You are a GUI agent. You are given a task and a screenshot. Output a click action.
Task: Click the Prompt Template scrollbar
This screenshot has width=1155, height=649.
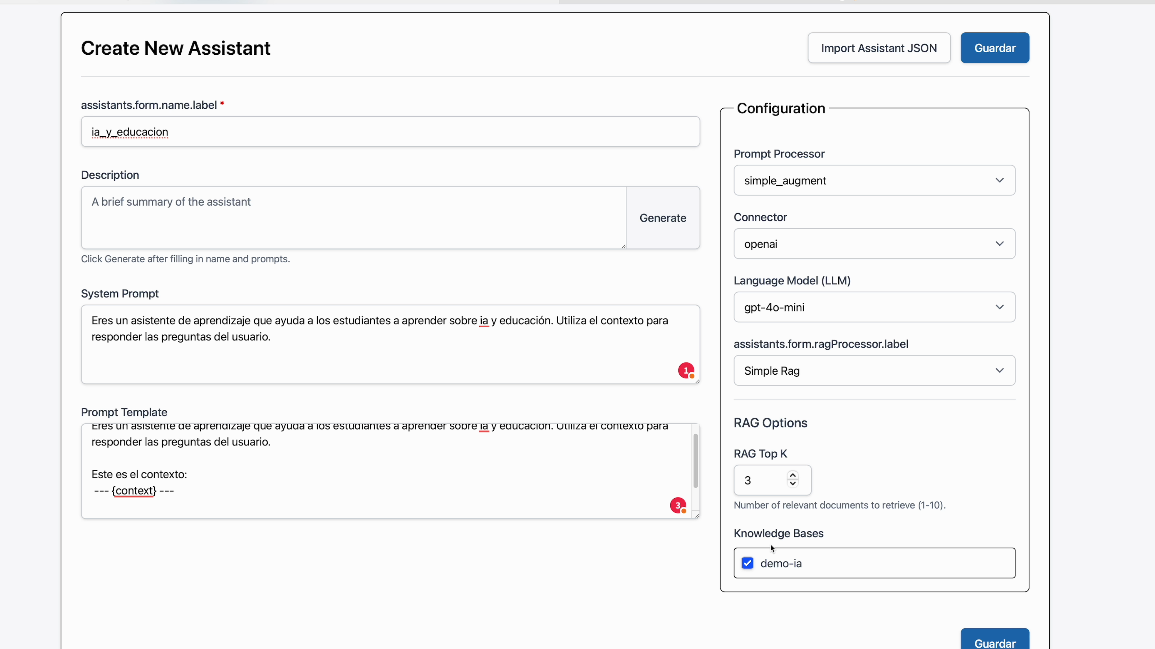click(x=695, y=461)
